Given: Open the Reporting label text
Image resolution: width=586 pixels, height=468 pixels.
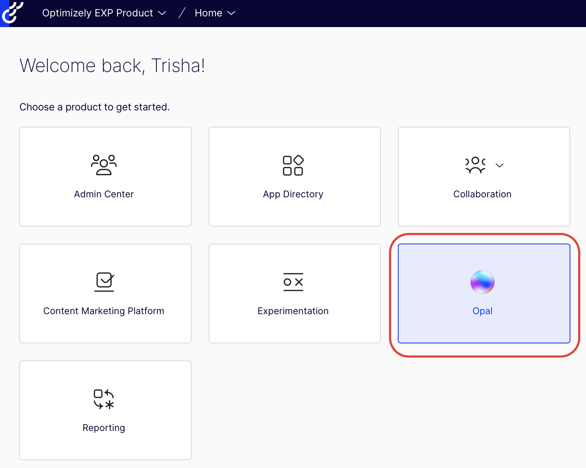Looking at the screenshot, I should point(104,428).
